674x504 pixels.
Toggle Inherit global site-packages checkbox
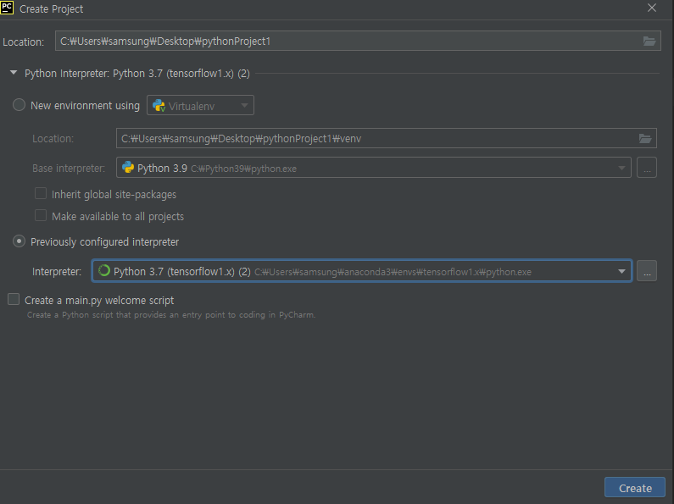click(x=41, y=194)
